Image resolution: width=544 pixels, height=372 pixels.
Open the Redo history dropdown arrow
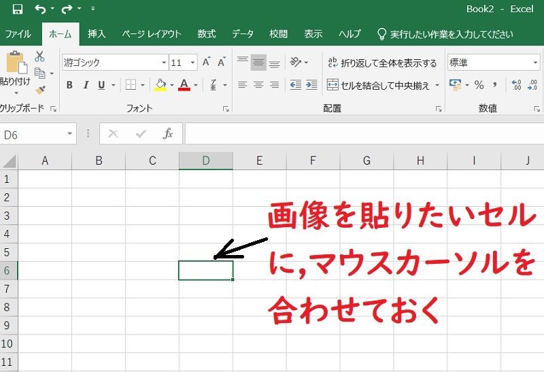pyautogui.click(x=79, y=8)
